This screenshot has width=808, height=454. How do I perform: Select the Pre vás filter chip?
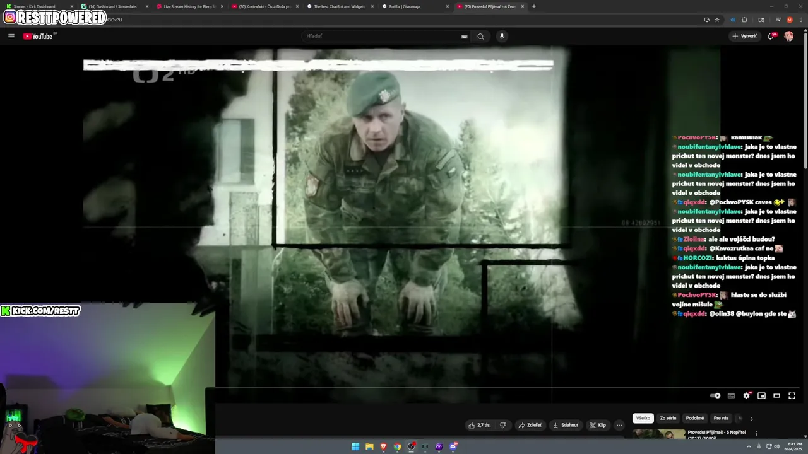(x=721, y=418)
